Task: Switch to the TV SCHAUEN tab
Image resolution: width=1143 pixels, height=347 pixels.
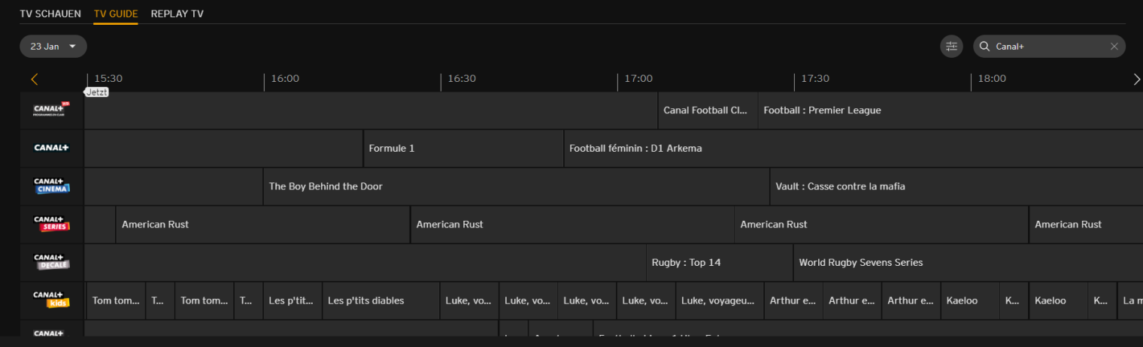Action: (50, 14)
